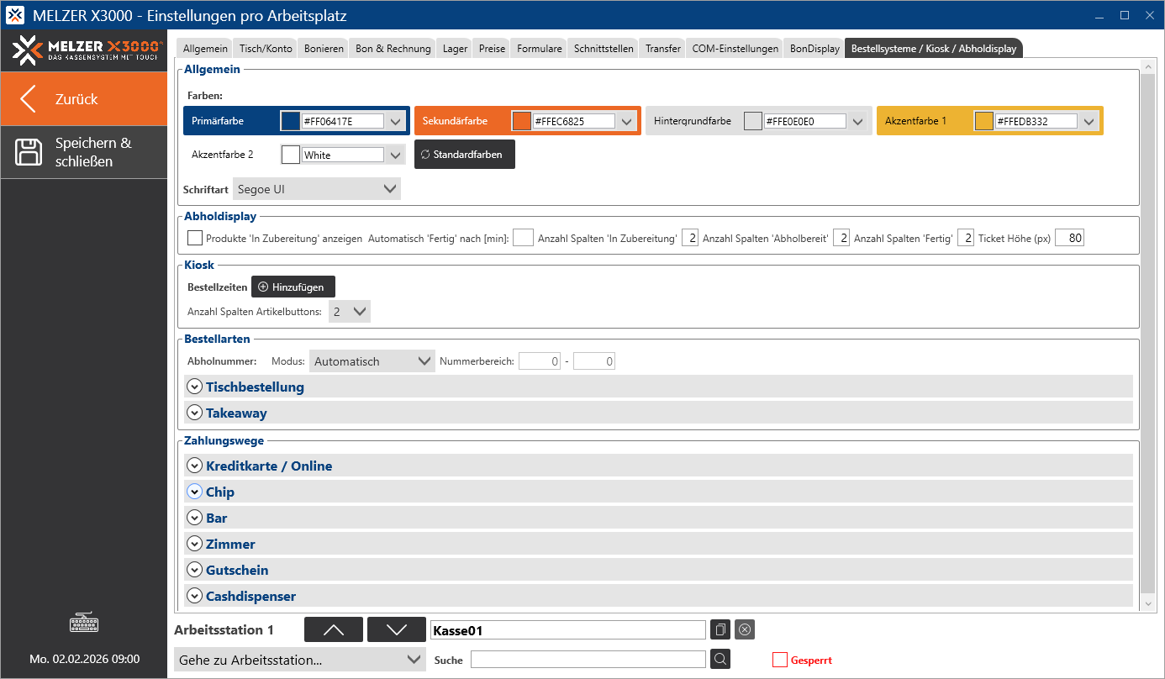Image resolution: width=1165 pixels, height=679 pixels.
Task: Open the Abholnummer Modus dropdown
Action: click(372, 361)
